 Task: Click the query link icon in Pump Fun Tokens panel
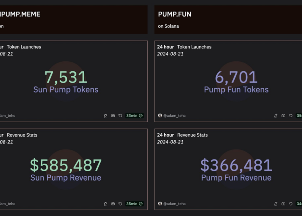pyautogui.click(x=276, y=116)
